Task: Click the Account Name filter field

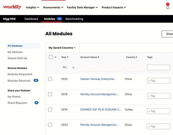Action: pyautogui.click(x=101, y=68)
